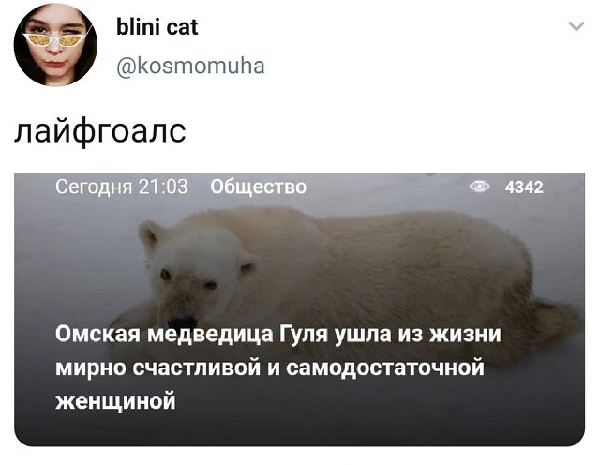Click the headline line starting with мирно

pos(270,367)
